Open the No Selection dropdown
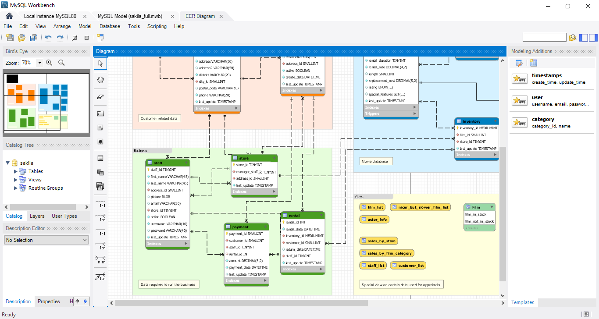This screenshot has width=599, height=319. point(46,240)
